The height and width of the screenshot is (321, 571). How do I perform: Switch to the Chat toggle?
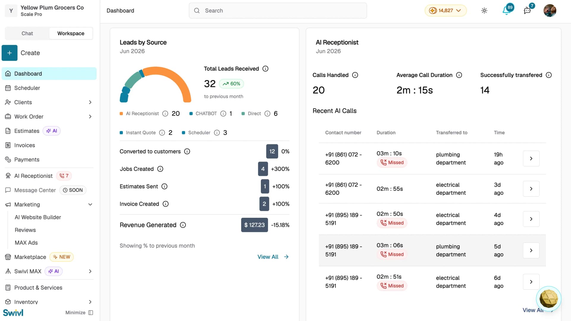click(x=27, y=33)
